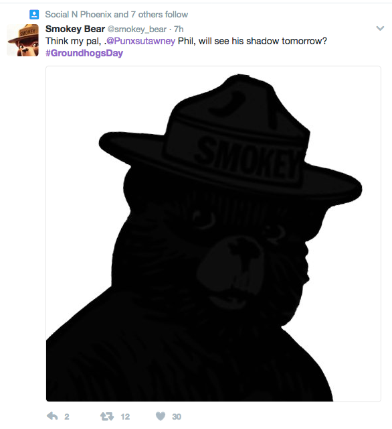Click the Smokey Bear display name
Viewport: 392px width, 429px height.
[x=75, y=29]
